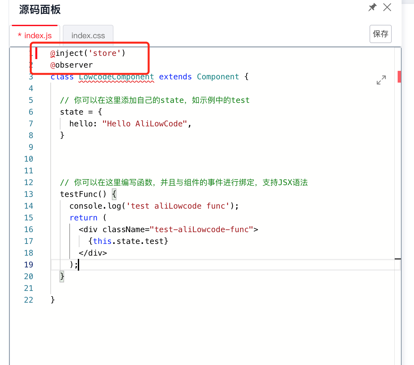This screenshot has height=365, width=414.
Task: Click the console.log statement on line 14
Action: (154, 206)
